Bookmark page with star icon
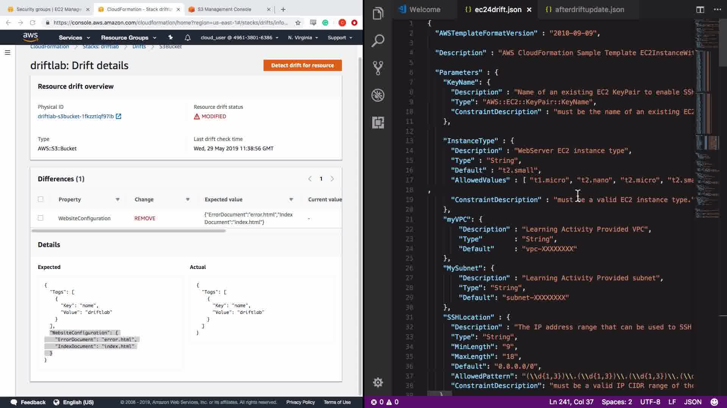727x408 pixels. click(298, 23)
